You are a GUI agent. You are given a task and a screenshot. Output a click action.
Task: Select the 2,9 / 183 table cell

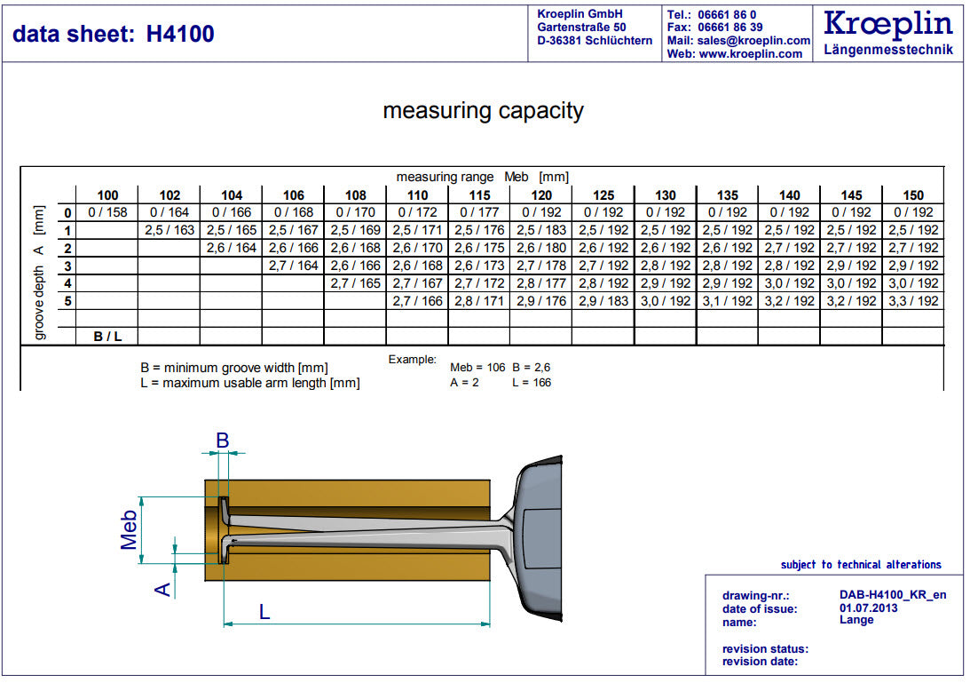(603, 301)
